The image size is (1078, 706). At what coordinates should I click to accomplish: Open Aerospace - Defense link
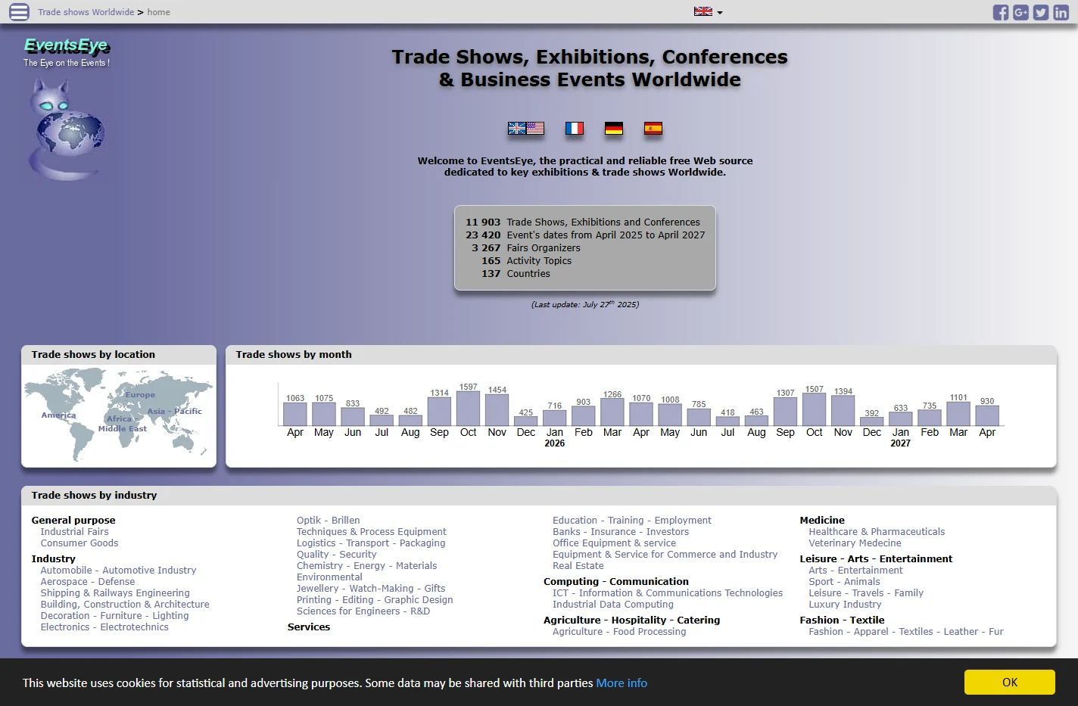point(88,582)
